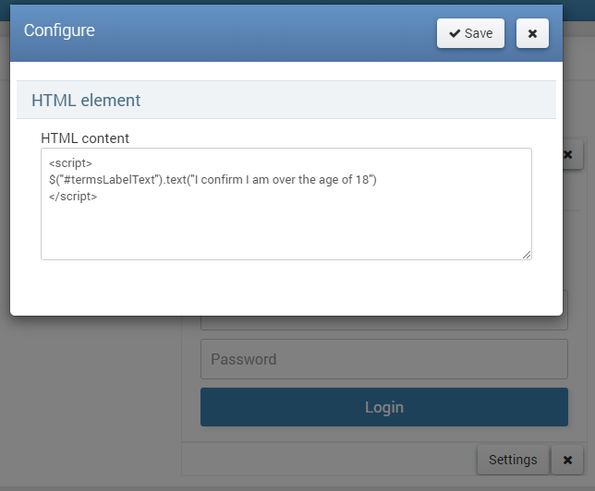Click empty area of HTML content textarea
Viewport: 595px width, 491px height.
click(x=286, y=232)
